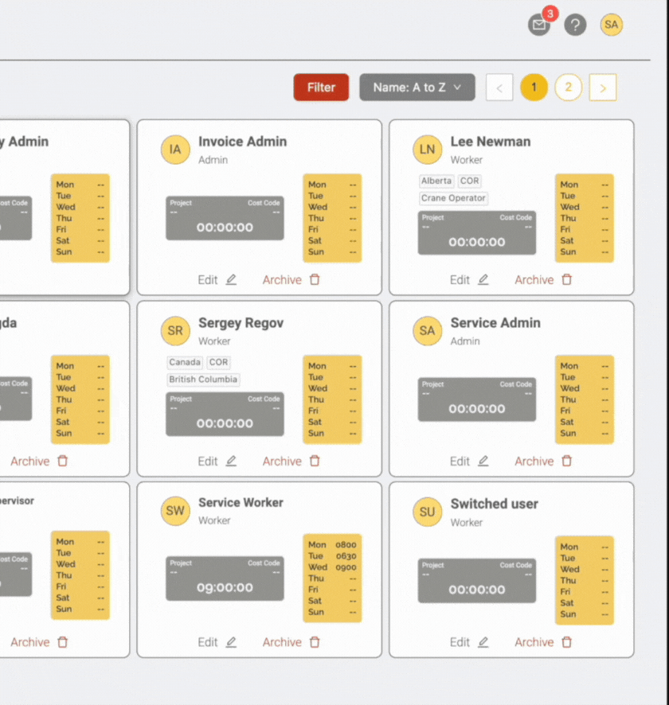Click the pencil icon on Service Admin card
The image size is (669, 705).
click(483, 461)
